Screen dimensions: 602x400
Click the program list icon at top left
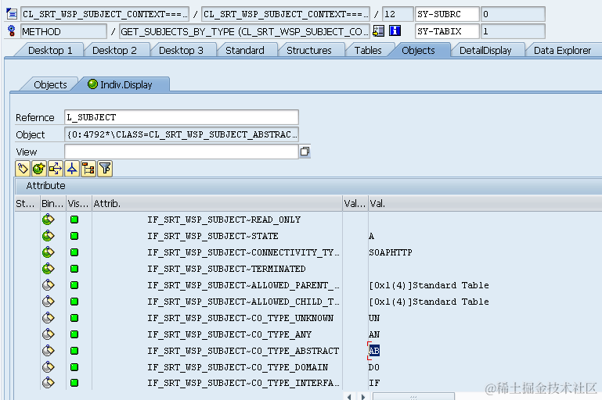point(12,14)
